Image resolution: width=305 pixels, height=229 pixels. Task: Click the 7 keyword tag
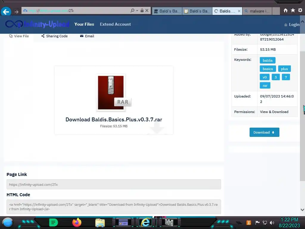tap(286, 77)
